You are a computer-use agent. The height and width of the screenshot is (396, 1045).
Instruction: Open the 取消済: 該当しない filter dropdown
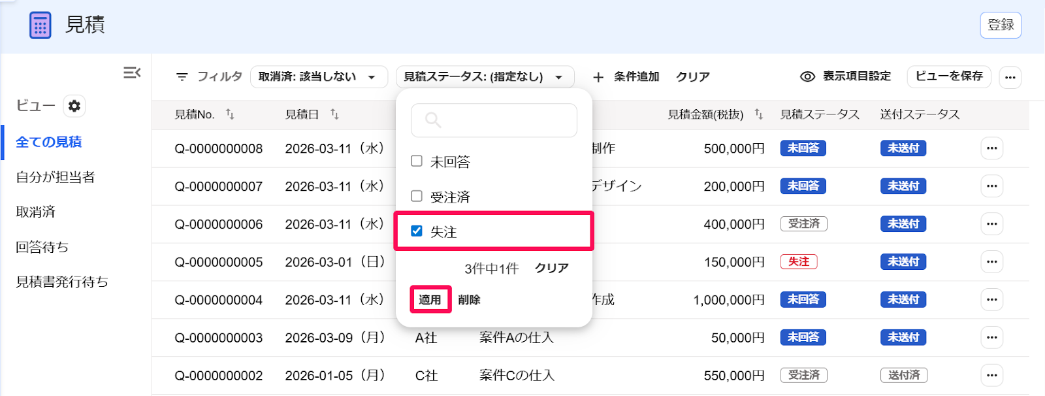319,77
